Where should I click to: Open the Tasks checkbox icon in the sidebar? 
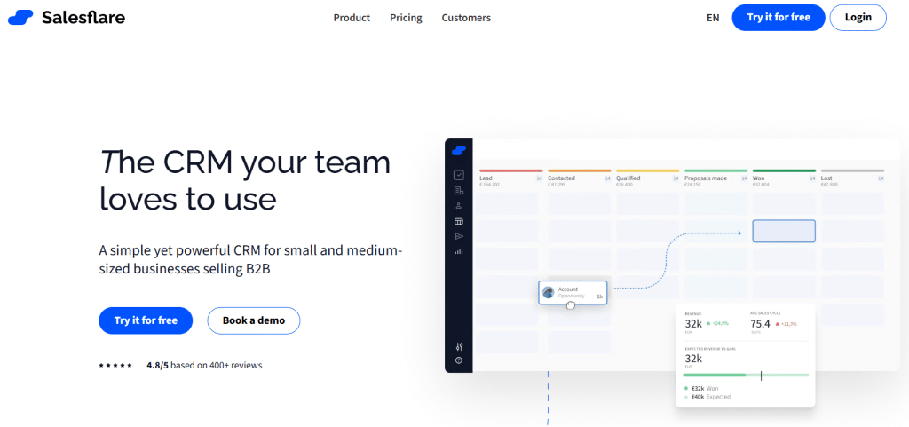coord(459,174)
